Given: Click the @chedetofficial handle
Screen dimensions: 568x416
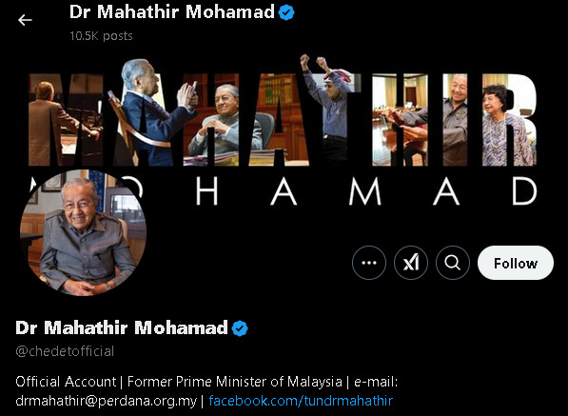Looking at the screenshot, I should (x=65, y=351).
